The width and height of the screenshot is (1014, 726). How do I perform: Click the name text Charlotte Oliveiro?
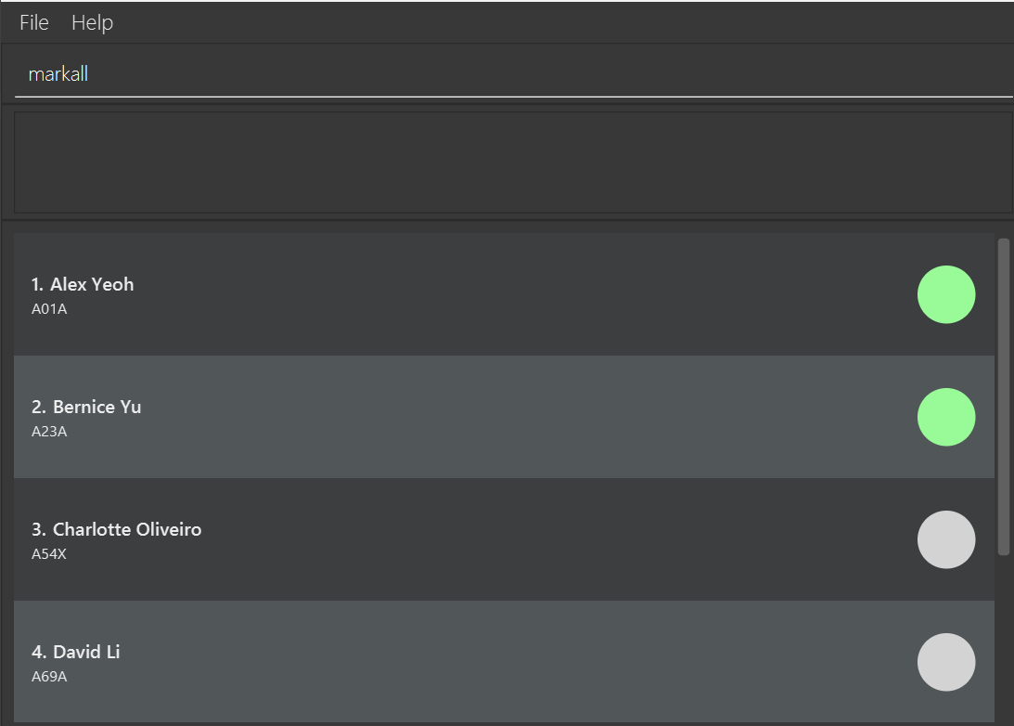(127, 529)
